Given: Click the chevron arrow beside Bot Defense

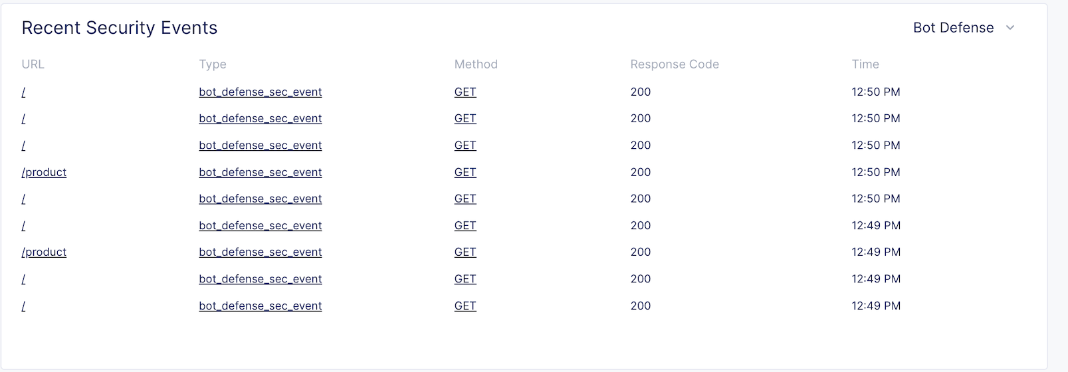Looking at the screenshot, I should [1010, 28].
